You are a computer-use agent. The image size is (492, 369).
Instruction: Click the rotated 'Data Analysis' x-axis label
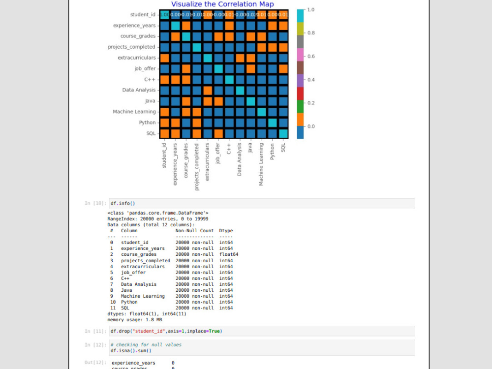pos(239,159)
